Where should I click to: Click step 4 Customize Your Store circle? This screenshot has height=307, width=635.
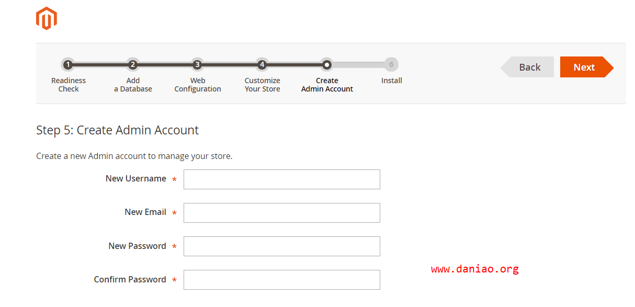262,65
